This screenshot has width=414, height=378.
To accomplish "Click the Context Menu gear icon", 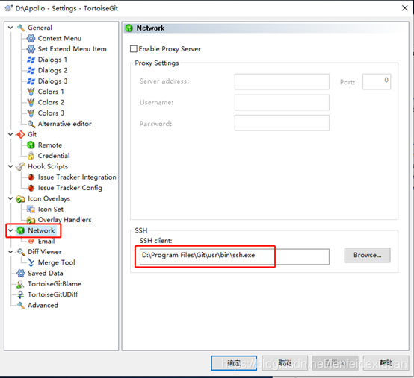I will [x=31, y=39].
